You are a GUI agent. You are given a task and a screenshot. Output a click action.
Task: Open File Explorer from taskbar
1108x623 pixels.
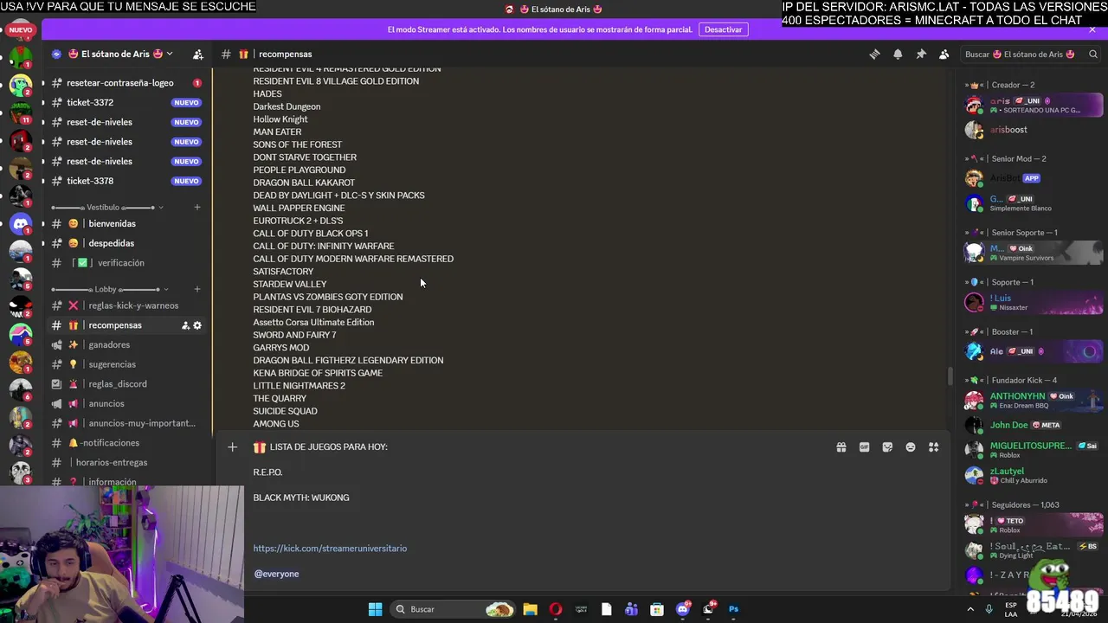(x=530, y=609)
